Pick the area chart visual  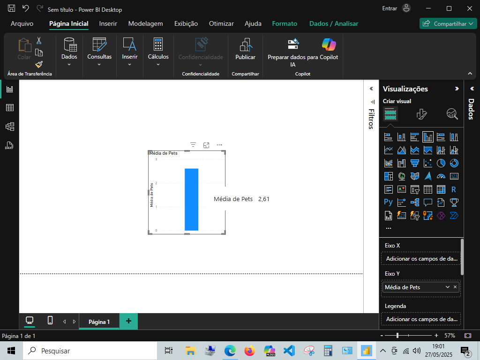click(x=402, y=150)
